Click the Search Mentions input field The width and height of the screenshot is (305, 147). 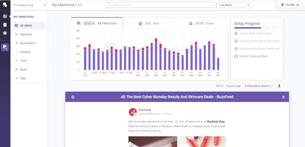160,5
